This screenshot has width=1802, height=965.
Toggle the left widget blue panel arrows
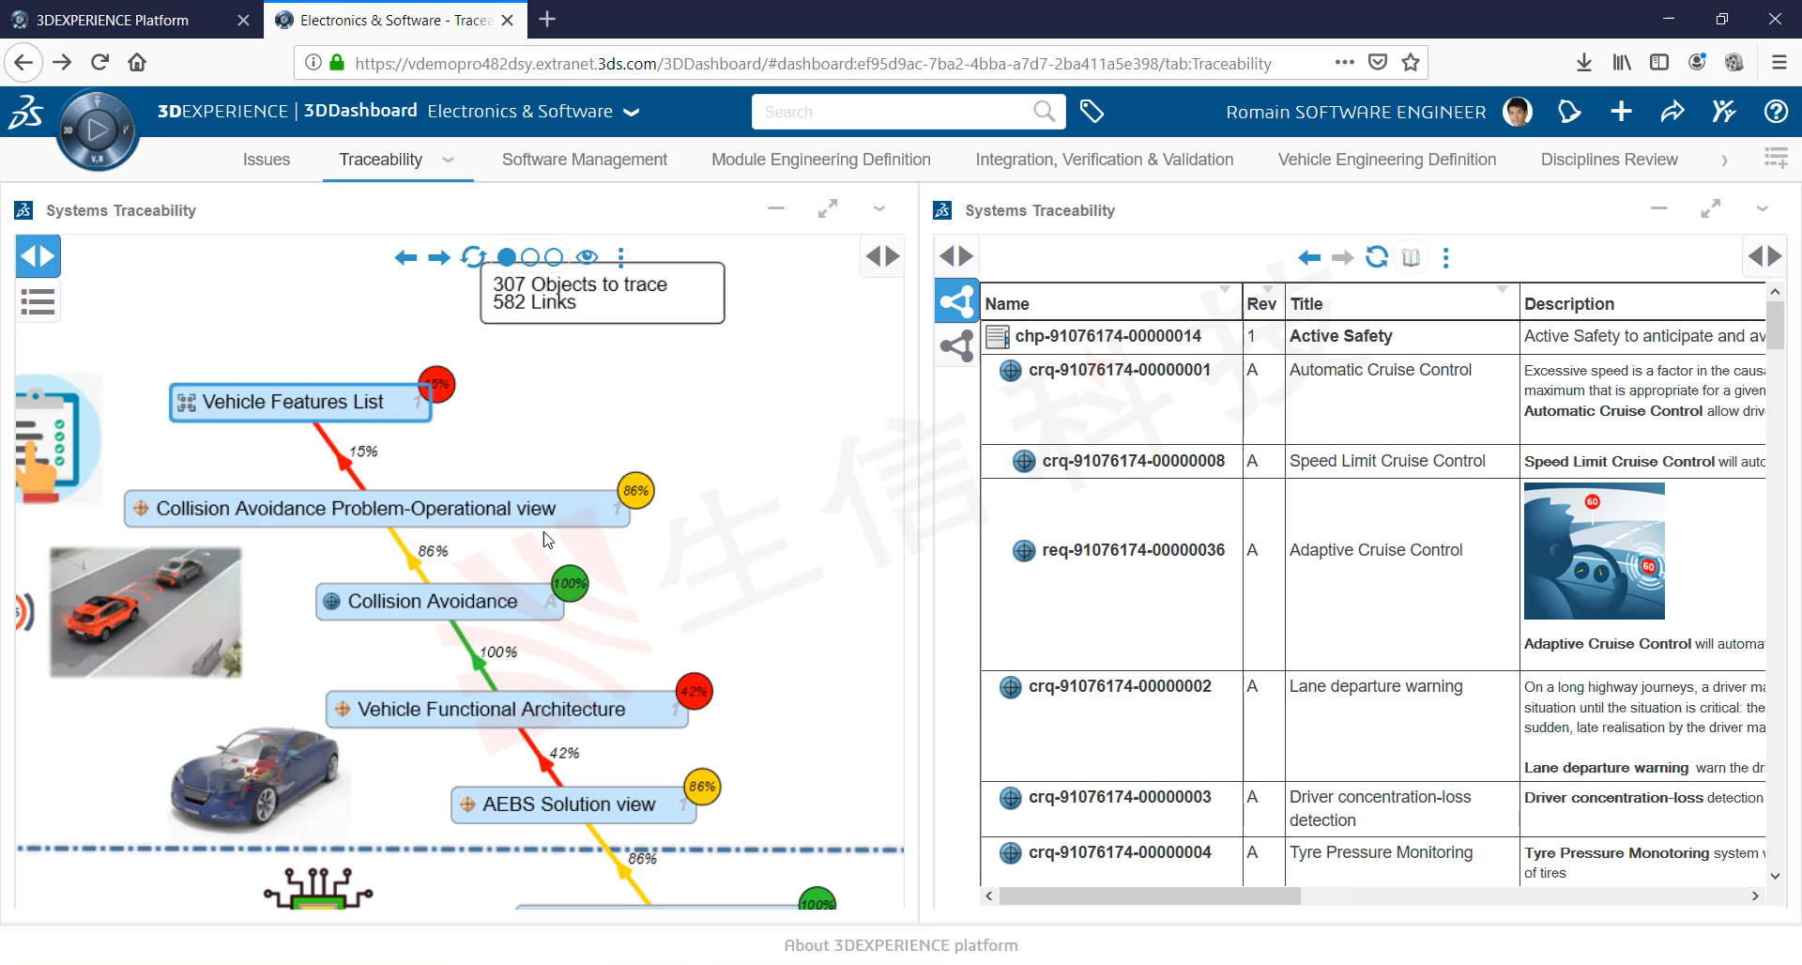coord(38,256)
